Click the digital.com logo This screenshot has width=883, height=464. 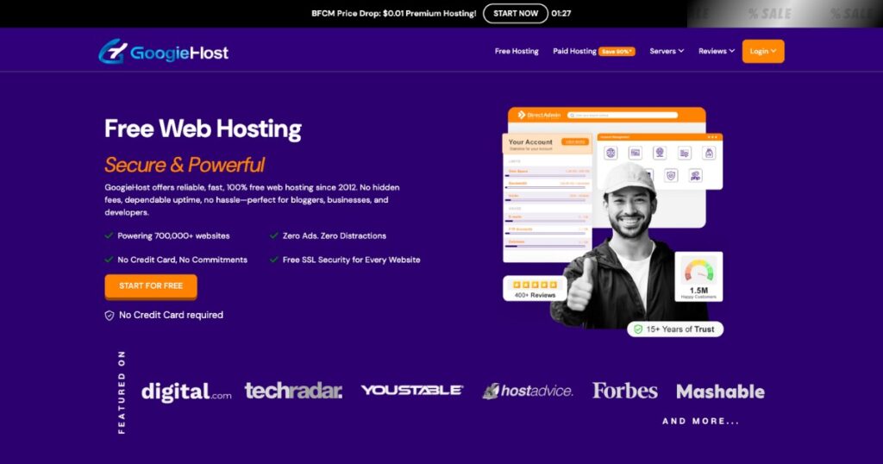186,392
